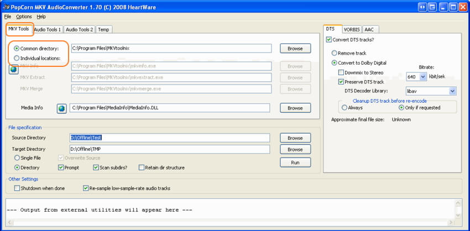Screen dimensions: 470x231
Task: Enable Shutdown when done
Action: click(17, 188)
